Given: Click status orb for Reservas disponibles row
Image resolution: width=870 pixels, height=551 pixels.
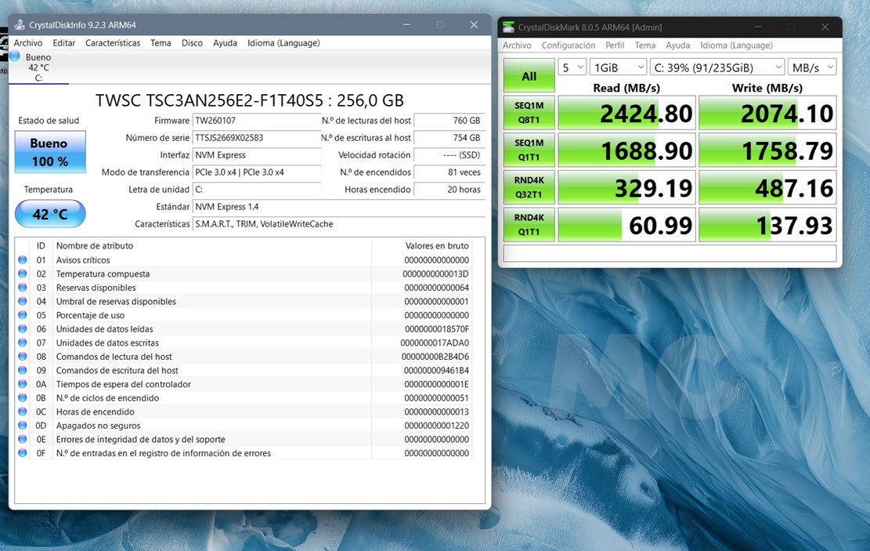Looking at the screenshot, I should coord(22,288).
